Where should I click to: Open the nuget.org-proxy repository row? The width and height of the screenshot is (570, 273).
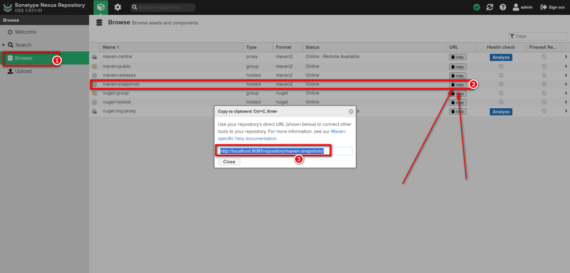(x=329, y=111)
